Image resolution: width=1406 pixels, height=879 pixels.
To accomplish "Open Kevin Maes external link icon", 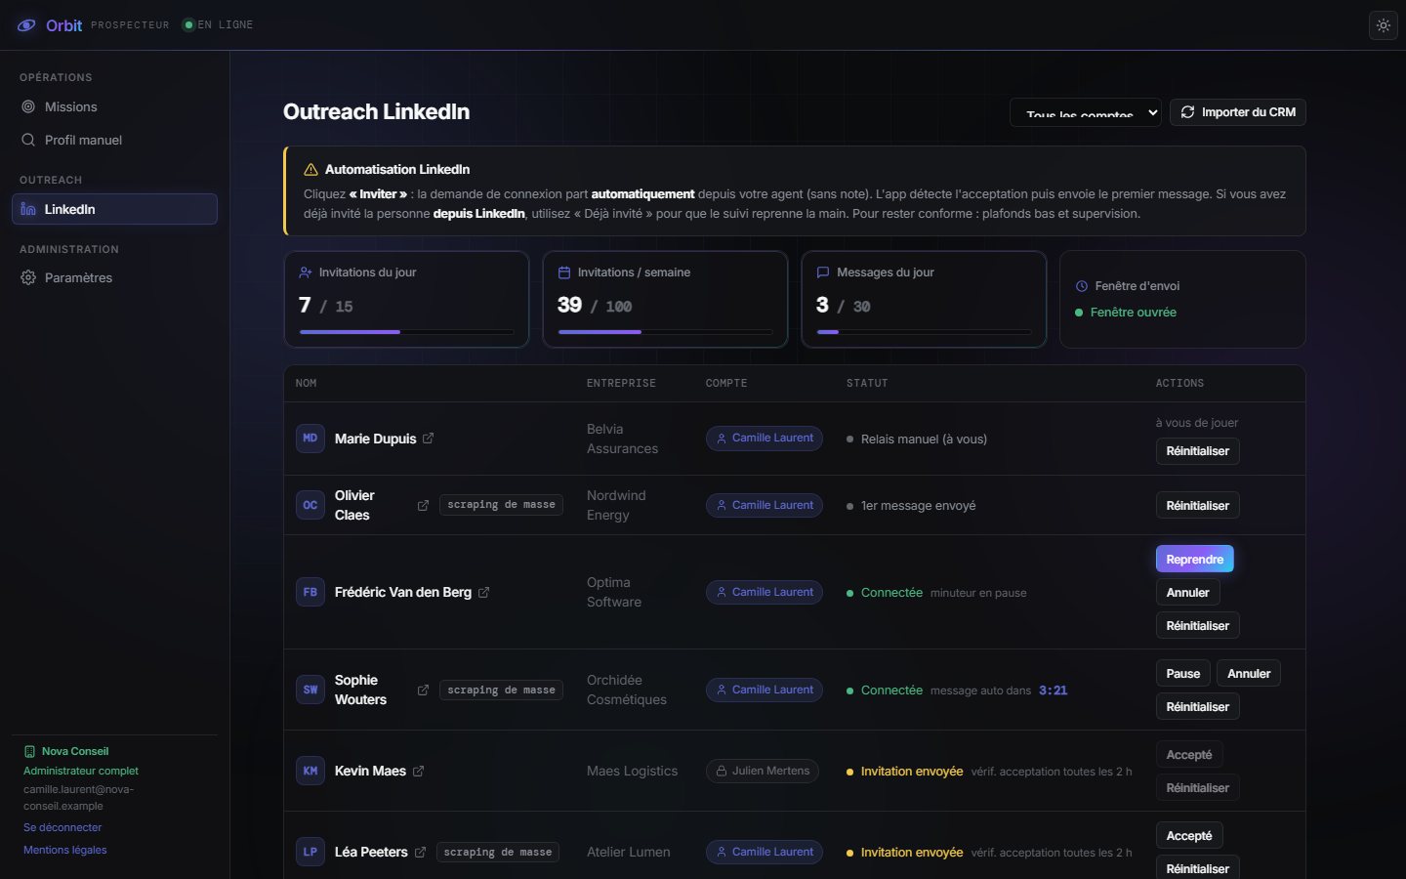I will [418, 771].
